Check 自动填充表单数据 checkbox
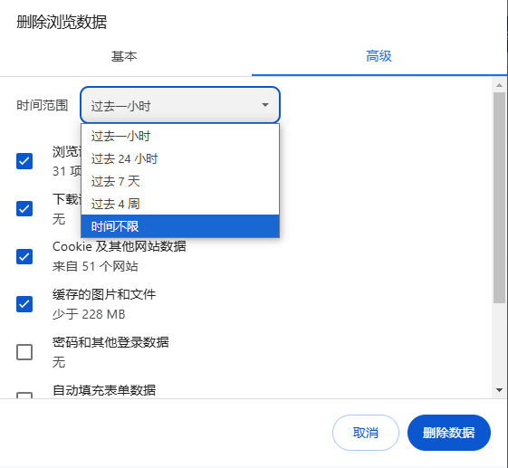 [24, 396]
